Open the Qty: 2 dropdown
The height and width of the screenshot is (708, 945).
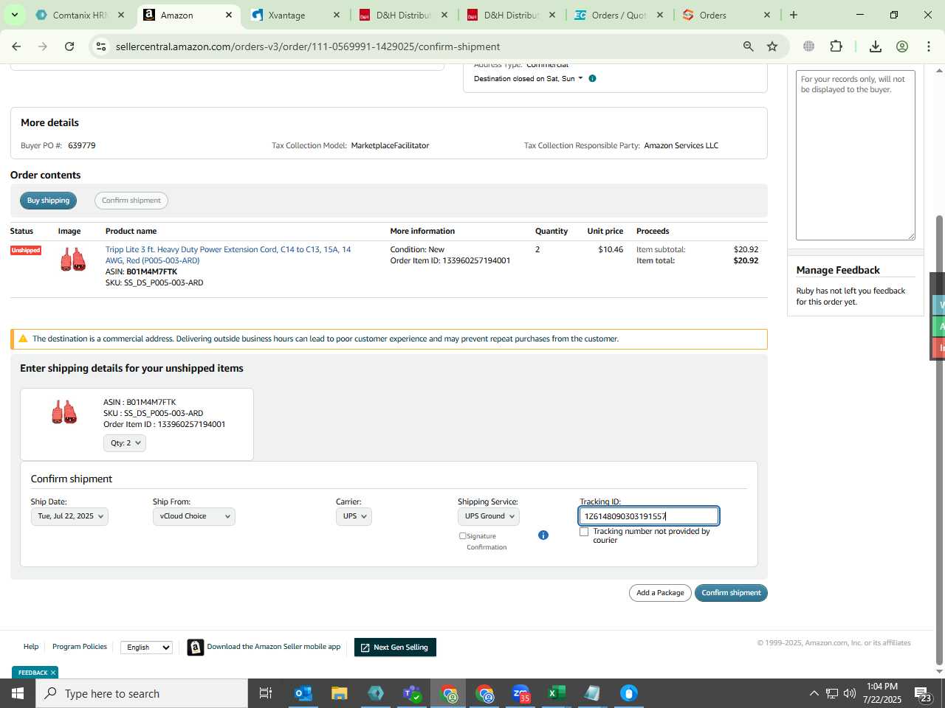125,443
